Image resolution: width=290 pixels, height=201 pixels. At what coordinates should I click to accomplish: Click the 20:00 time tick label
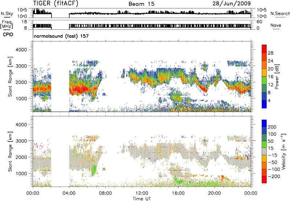tap(214, 193)
